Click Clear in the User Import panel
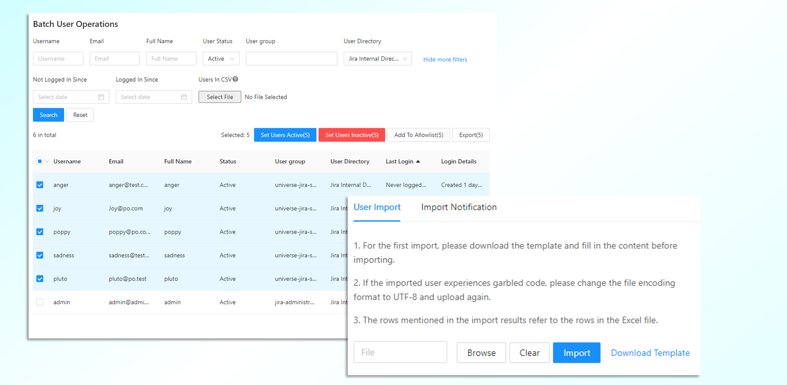 (530, 353)
